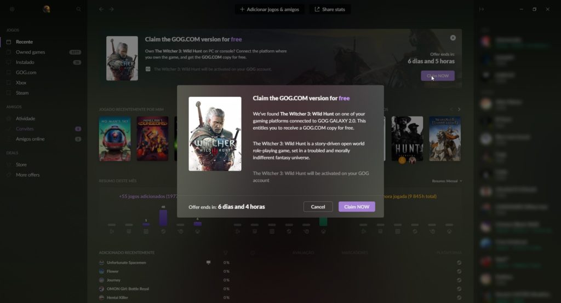Click the GOG icon in the banner activation note
The width and height of the screenshot is (561, 303).
[148, 69]
